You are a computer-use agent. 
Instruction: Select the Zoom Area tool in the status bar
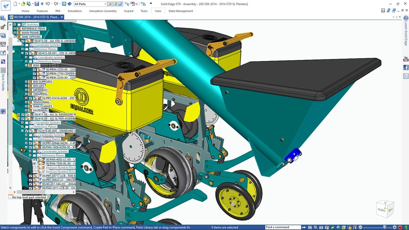pyautogui.click(x=310, y=227)
